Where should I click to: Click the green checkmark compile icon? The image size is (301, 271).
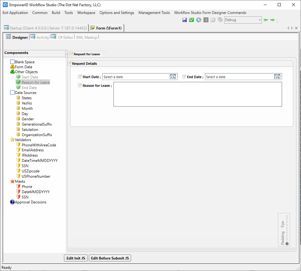pyautogui.click(x=191, y=20)
